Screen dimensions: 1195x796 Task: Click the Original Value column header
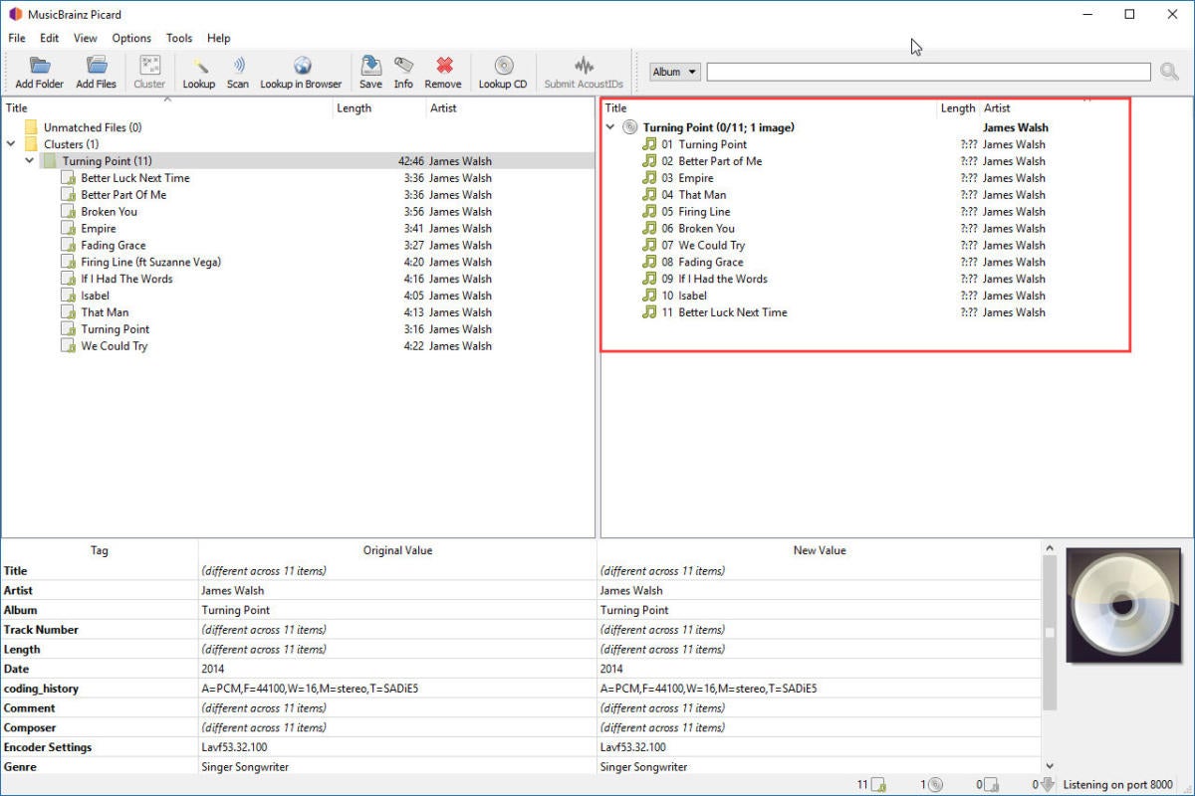(x=397, y=550)
